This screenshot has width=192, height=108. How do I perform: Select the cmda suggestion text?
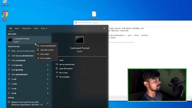click(x=14, y=88)
